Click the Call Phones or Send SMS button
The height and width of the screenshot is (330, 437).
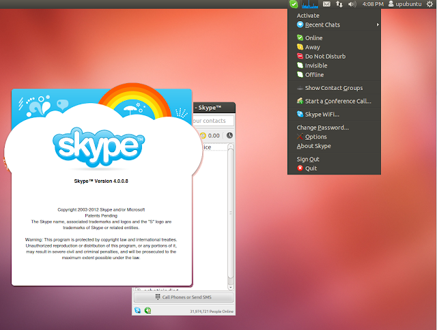(x=184, y=297)
